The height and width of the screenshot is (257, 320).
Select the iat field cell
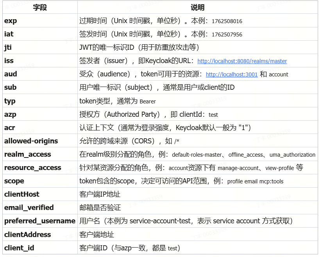pyautogui.click(x=9, y=34)
